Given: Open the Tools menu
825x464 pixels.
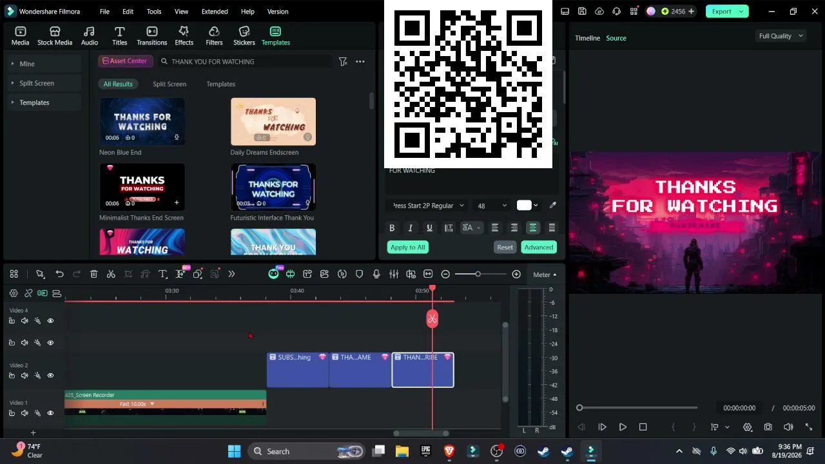Looking at the screenshot, I should (x=154, y=12).
